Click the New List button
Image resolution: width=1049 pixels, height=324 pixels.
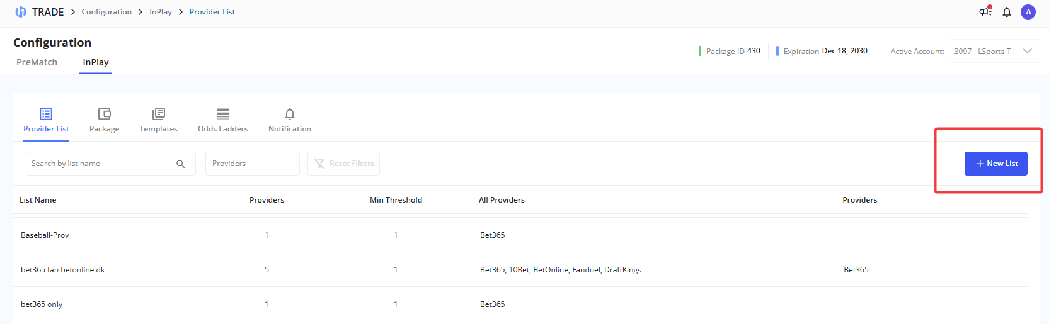click(x=995, y=164)
